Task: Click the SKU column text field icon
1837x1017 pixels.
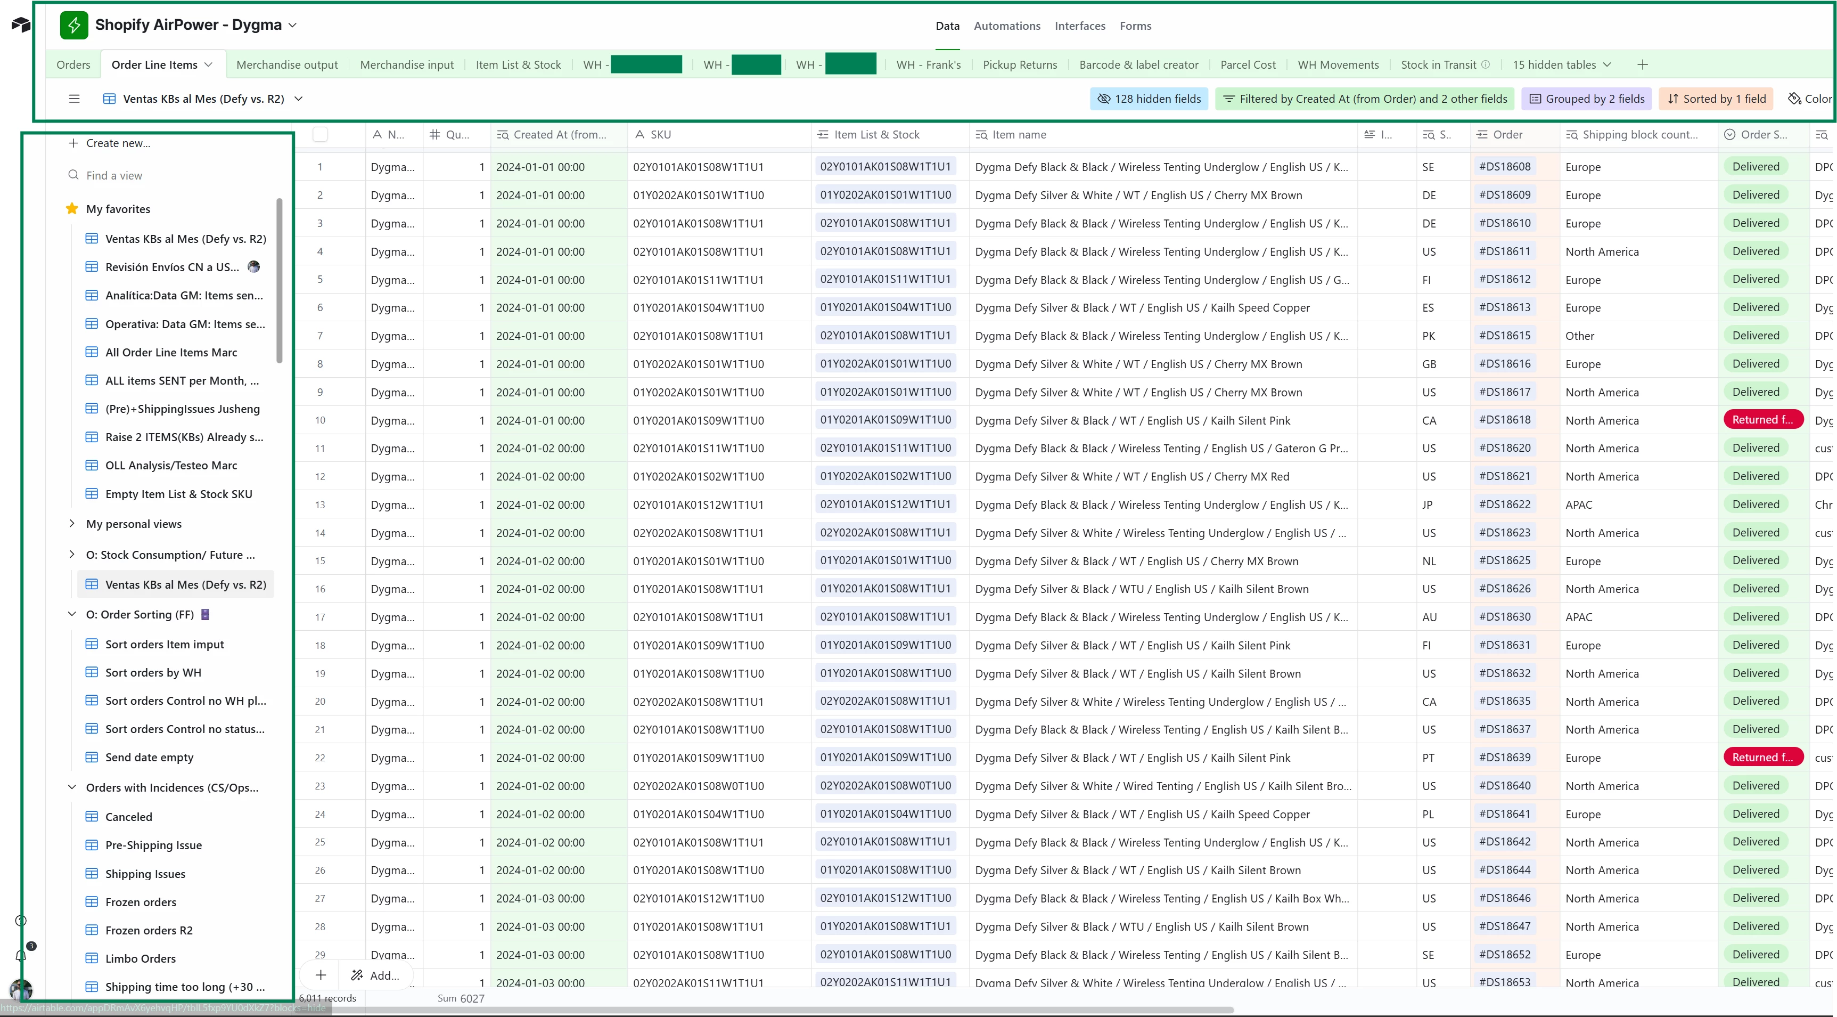Action: click(x=639, y=134)
